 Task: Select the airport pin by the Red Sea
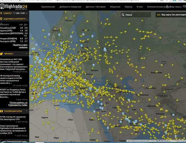coord(108,128)
